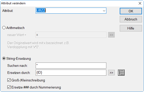The image size is (144, 92).
Task: Click the Attribut verändern title bar
Action: 69,3
